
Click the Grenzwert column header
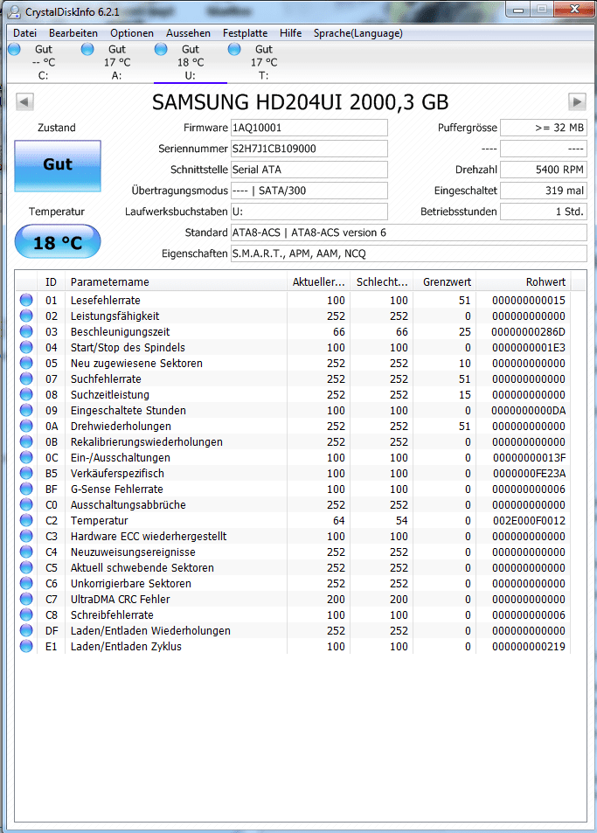[x=445, y=282]
